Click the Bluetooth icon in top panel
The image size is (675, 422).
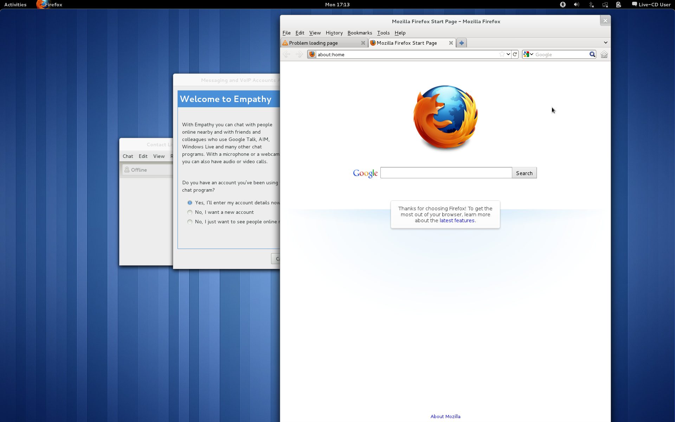click(591, 5)
